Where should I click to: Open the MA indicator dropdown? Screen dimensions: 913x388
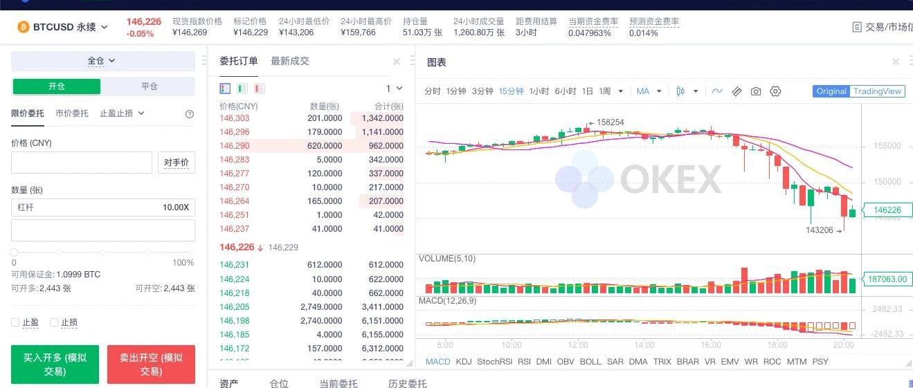(x=649, y=91)
